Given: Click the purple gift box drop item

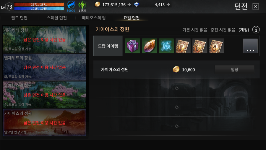Looking at the screenshot, I should [x=132, y=46].
